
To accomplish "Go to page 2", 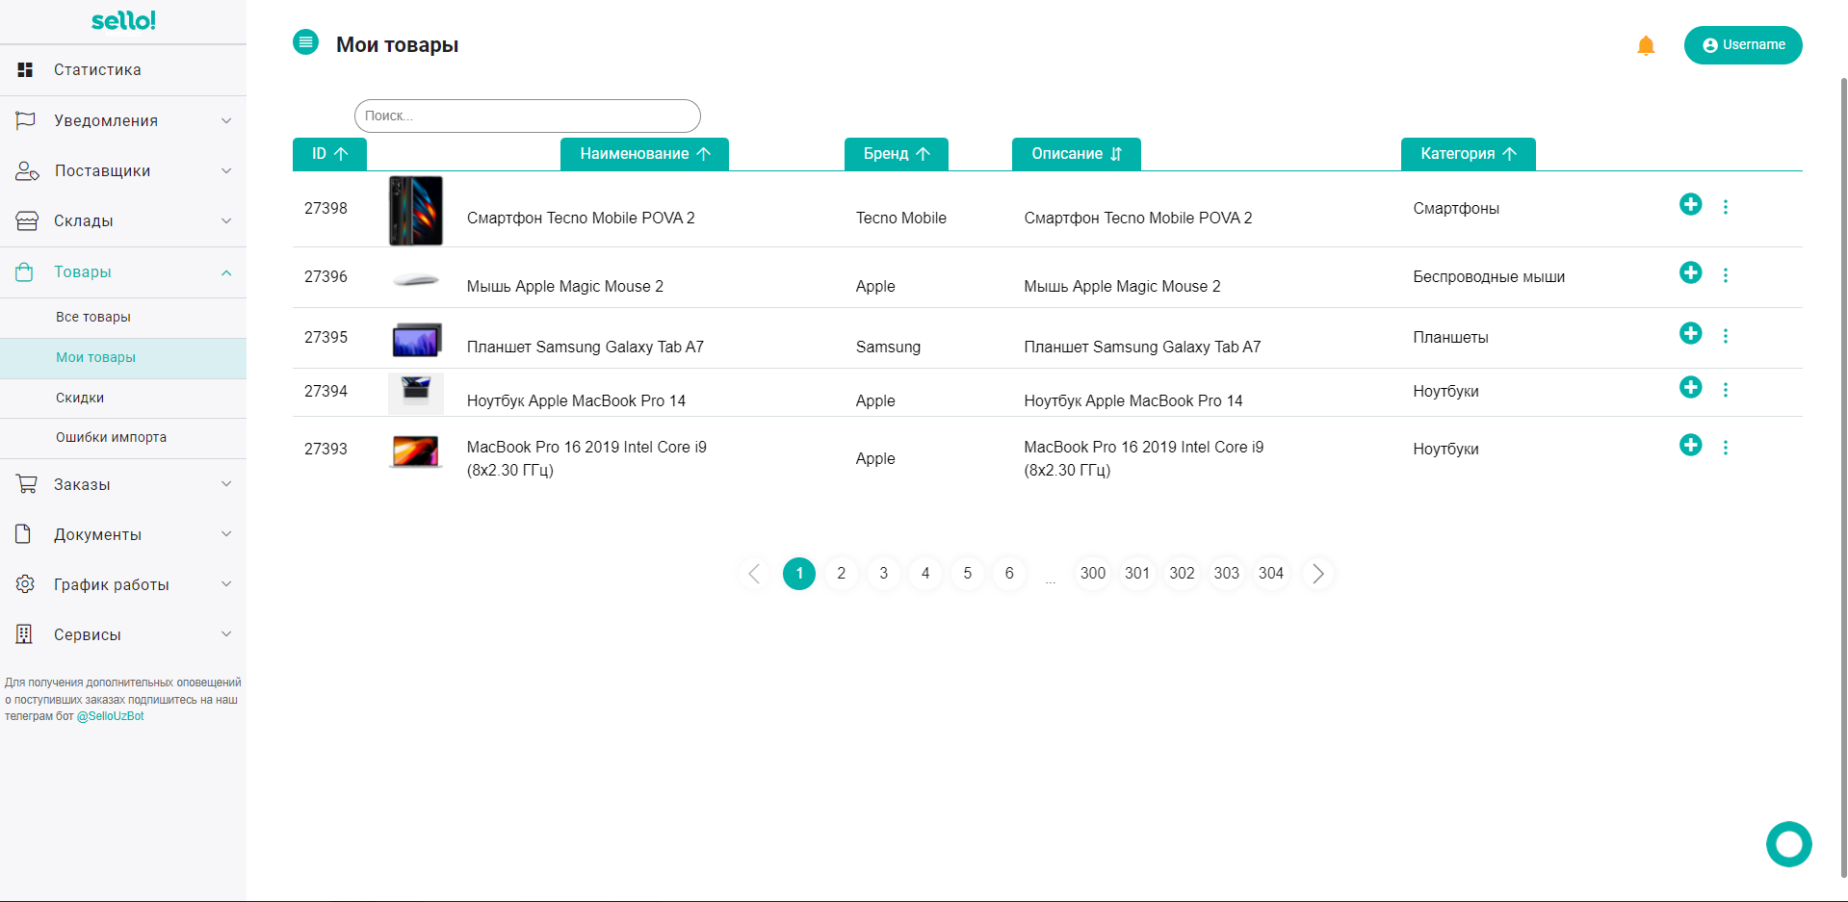I will pyautogui.click(x=842, y=574).
